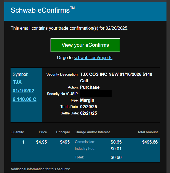Viewport: 170px width, 173px height.
Task: Select the Commission amount $0.65
Action: point(116,142)
